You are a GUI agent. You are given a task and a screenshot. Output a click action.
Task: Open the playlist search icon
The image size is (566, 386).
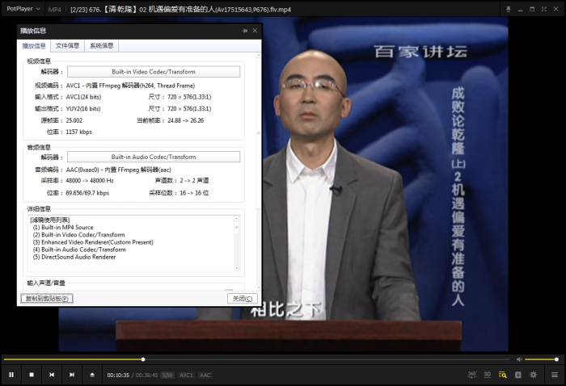pyautogui.click(x=502, y=375)
